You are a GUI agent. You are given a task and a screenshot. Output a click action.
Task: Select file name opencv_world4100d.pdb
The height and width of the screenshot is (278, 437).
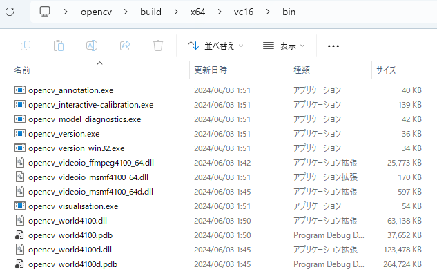point(72,264)
